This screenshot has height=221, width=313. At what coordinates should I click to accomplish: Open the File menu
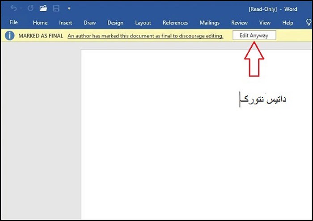click(13, 22)
